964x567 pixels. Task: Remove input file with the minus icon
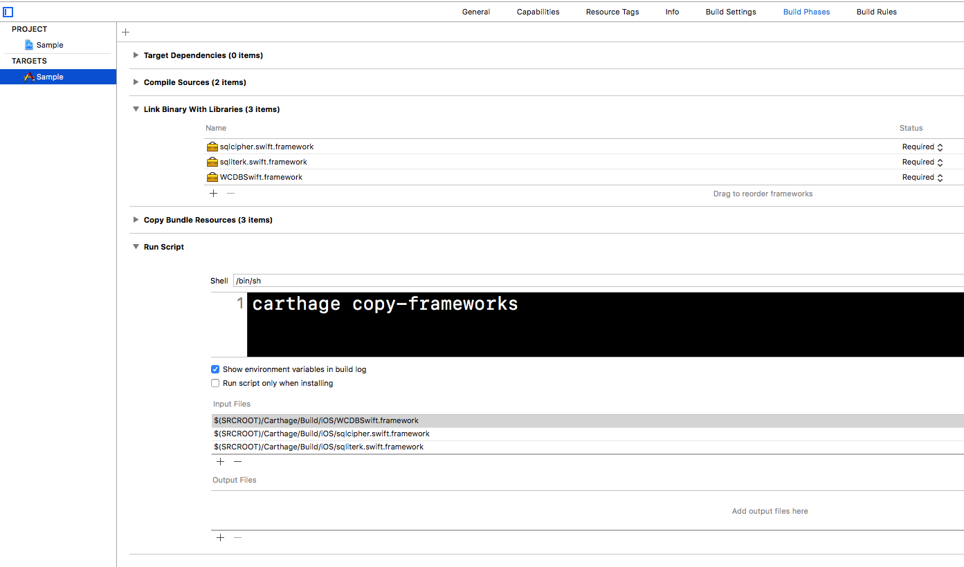(x=237, y=461)
